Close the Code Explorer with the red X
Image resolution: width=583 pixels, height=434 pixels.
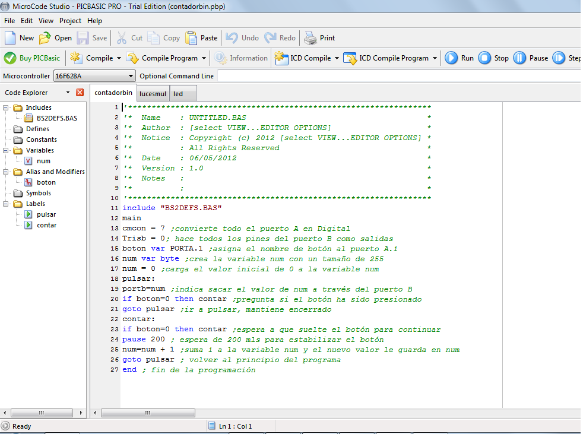pos(80,92)
